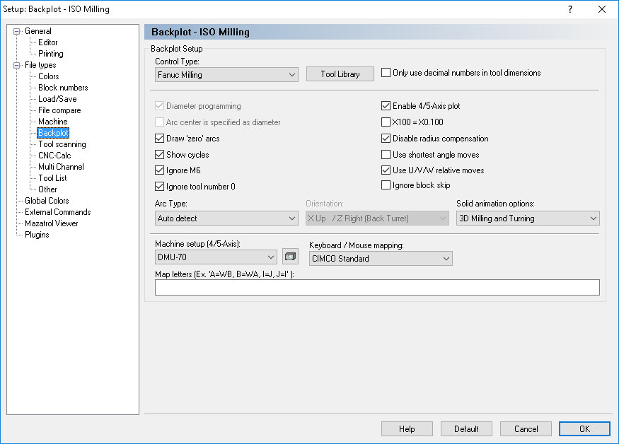Click the Map letters input field
Viewport: 619px width, 444px height.
point(377,287)
